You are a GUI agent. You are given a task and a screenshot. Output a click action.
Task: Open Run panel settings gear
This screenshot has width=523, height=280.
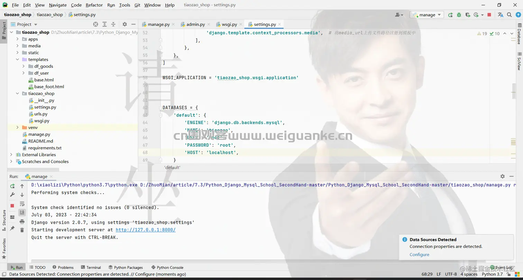click(x=503, y=176)
